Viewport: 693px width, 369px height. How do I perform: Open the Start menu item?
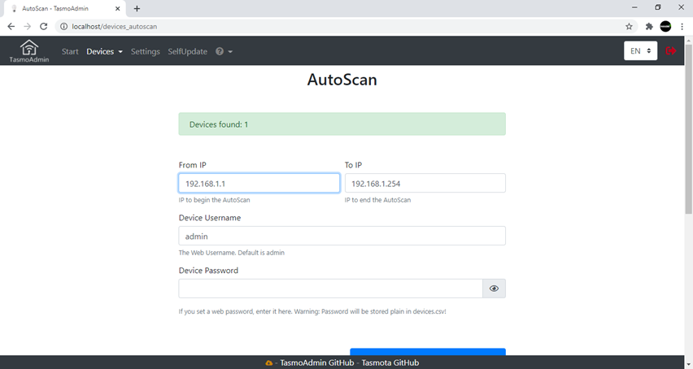point(70,52)
